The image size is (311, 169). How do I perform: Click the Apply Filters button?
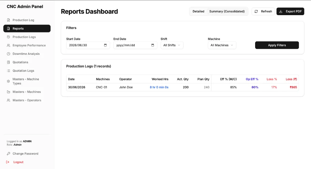coord(277,45)
